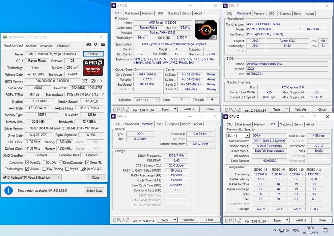This screenshot has height=236, width=334.
Task: Click the Max Bandwidth DDR4-2666 value
Action: (x=270, y=141)
